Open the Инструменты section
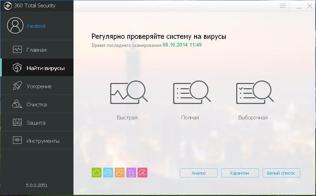The width and height of the screenshot is (316, 196). 37,140
